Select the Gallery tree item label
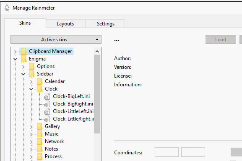This screenshot has width=242, height=161. [52, 126]
